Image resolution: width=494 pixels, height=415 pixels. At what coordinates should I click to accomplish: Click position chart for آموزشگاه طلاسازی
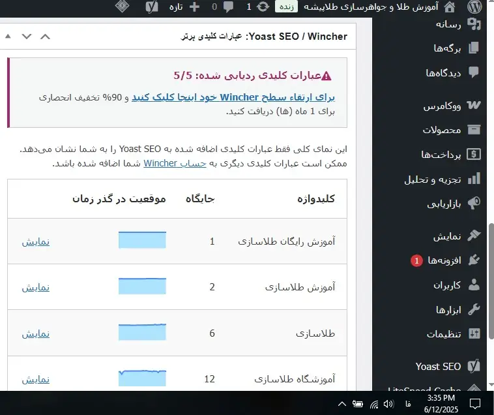click(142, 378)
